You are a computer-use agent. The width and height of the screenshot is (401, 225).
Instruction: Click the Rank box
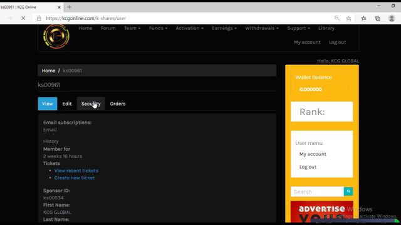click(x=321, y=111)
